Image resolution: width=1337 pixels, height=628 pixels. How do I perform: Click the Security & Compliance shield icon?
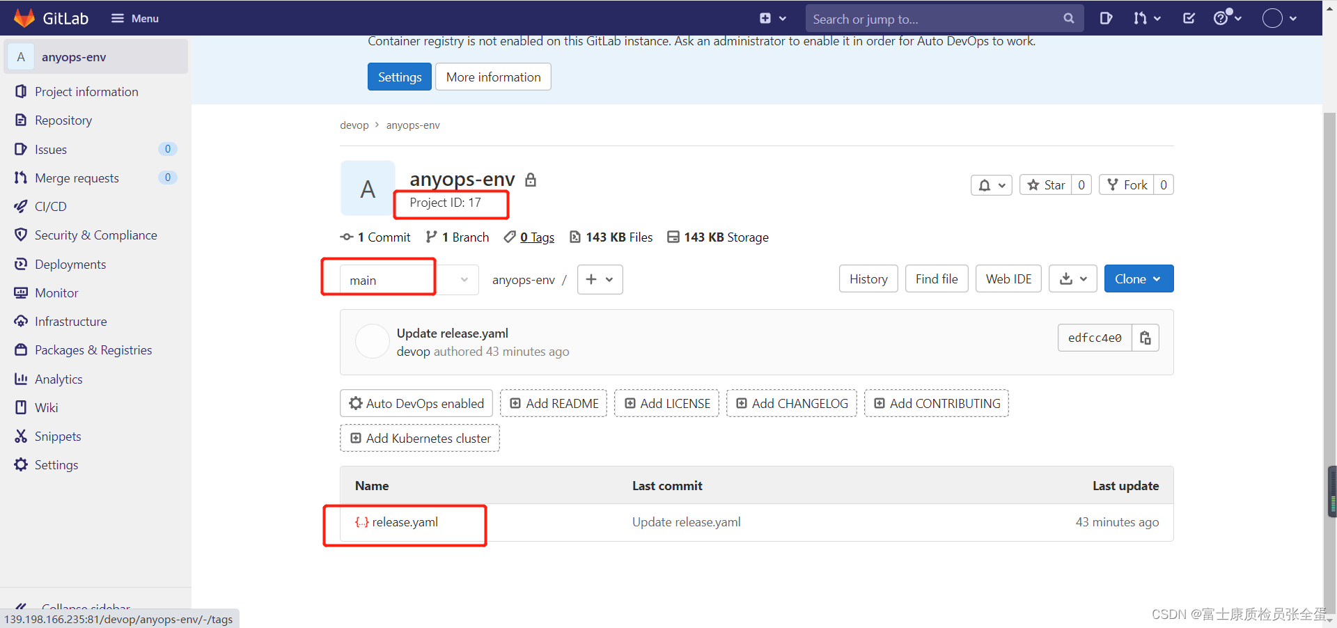click(x=21, y=235)
